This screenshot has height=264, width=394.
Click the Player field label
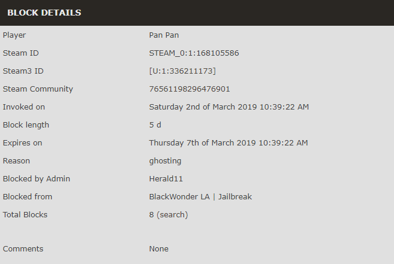click(14, 35)
